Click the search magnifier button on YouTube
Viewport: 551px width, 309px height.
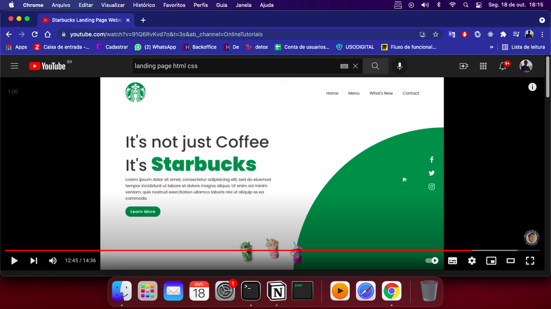click(375, 66)
